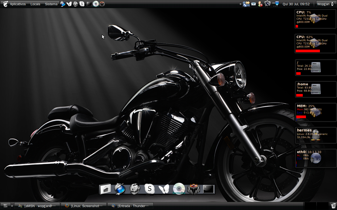Screen dimensions: 337x210
Task: Launch Skype from the bottom dock
Action: click(150, 189)
